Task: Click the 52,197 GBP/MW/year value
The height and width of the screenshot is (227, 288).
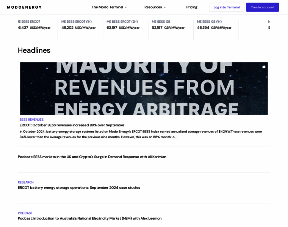Action: [x=168, y=28]
